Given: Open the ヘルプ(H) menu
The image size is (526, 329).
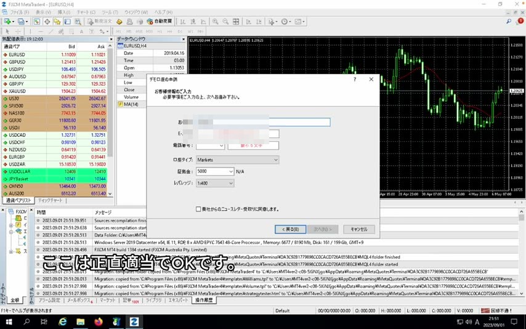Looking at the screenshot, I should tap(163, 12).
